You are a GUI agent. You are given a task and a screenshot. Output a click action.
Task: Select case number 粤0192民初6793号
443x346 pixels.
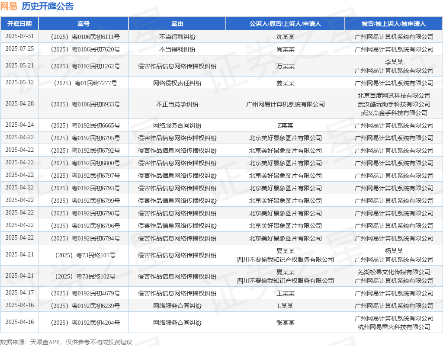pyautogui.click(x=85, y=188)
